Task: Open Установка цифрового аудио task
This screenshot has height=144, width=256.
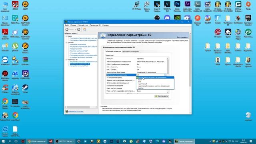Action: (x=80, y=53)
